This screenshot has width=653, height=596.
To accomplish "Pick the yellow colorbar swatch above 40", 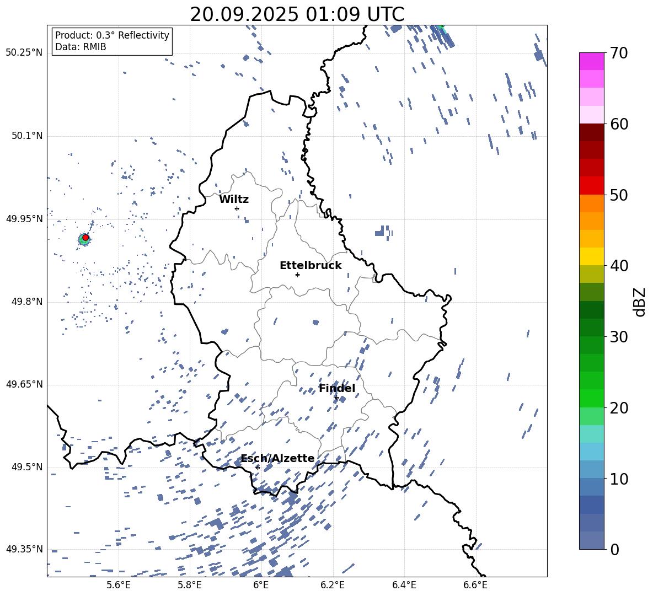I will coord(592,256).
